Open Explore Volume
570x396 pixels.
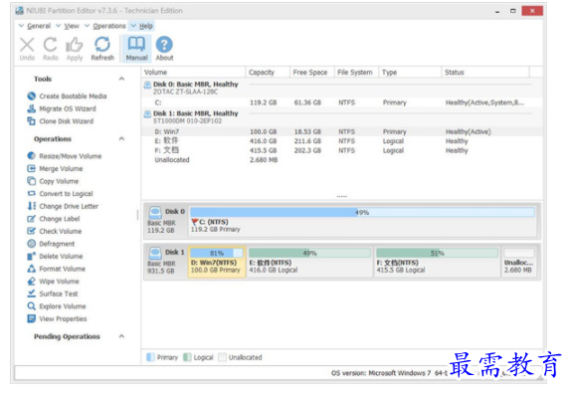pos(57,306)
